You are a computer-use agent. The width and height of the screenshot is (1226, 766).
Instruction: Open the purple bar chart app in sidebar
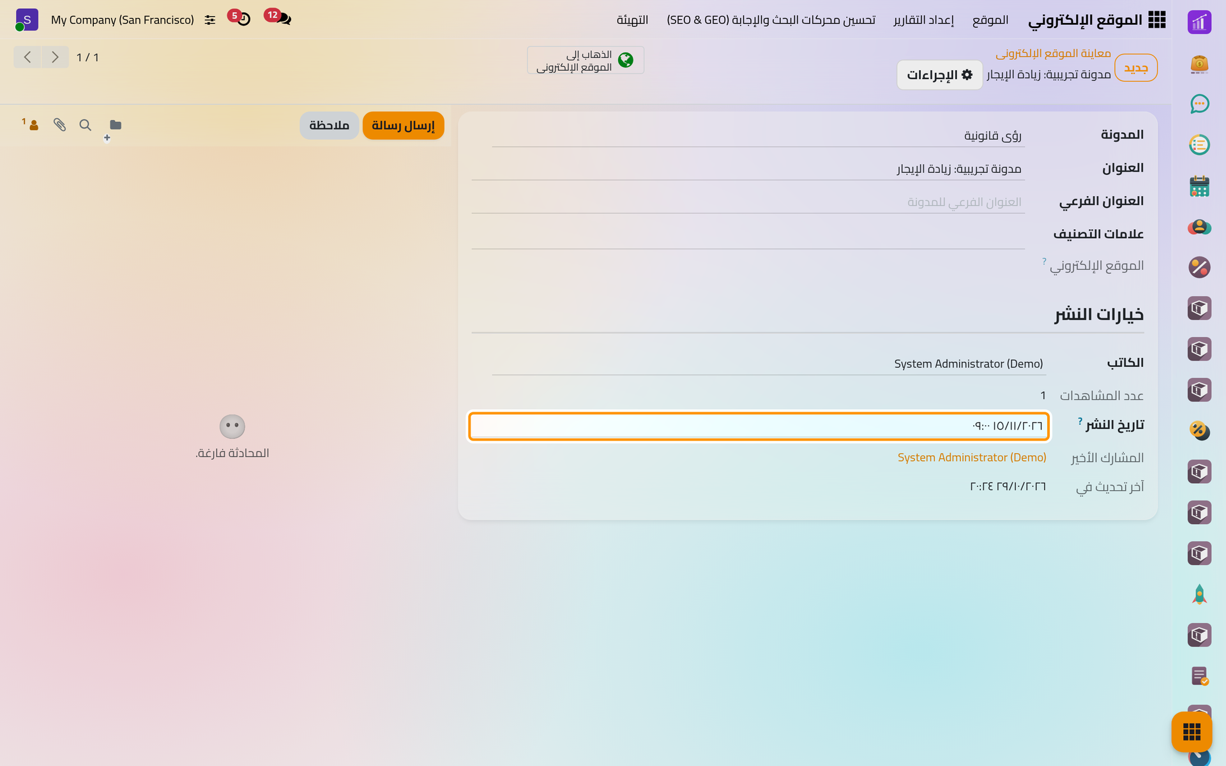click(x=1199, y=22)
